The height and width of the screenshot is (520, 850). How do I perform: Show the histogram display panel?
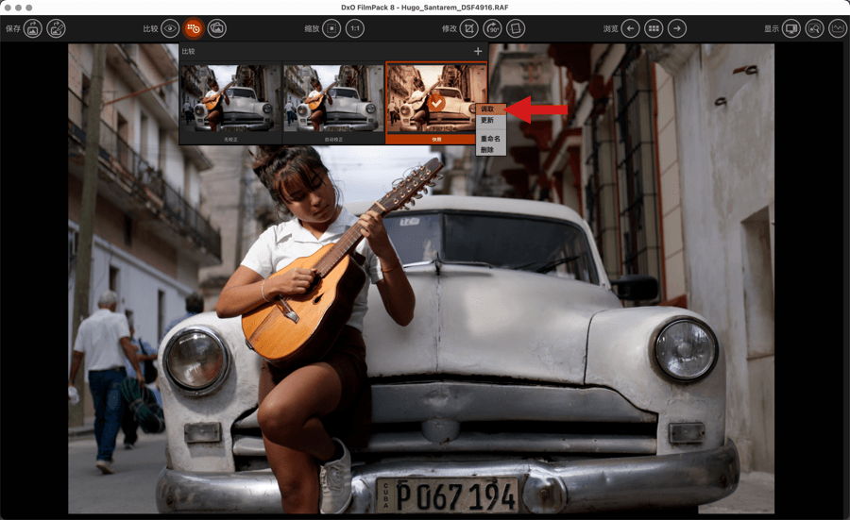837,29
